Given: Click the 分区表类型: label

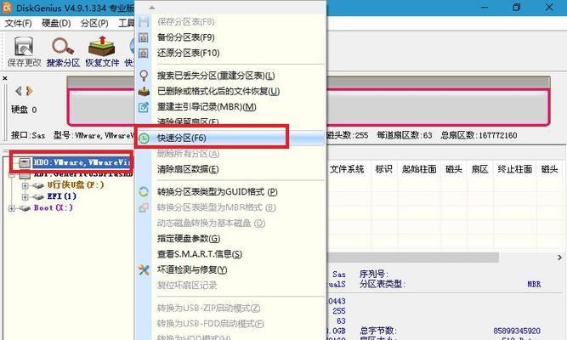Looking at the screenshot, I should tap(383, 284).
